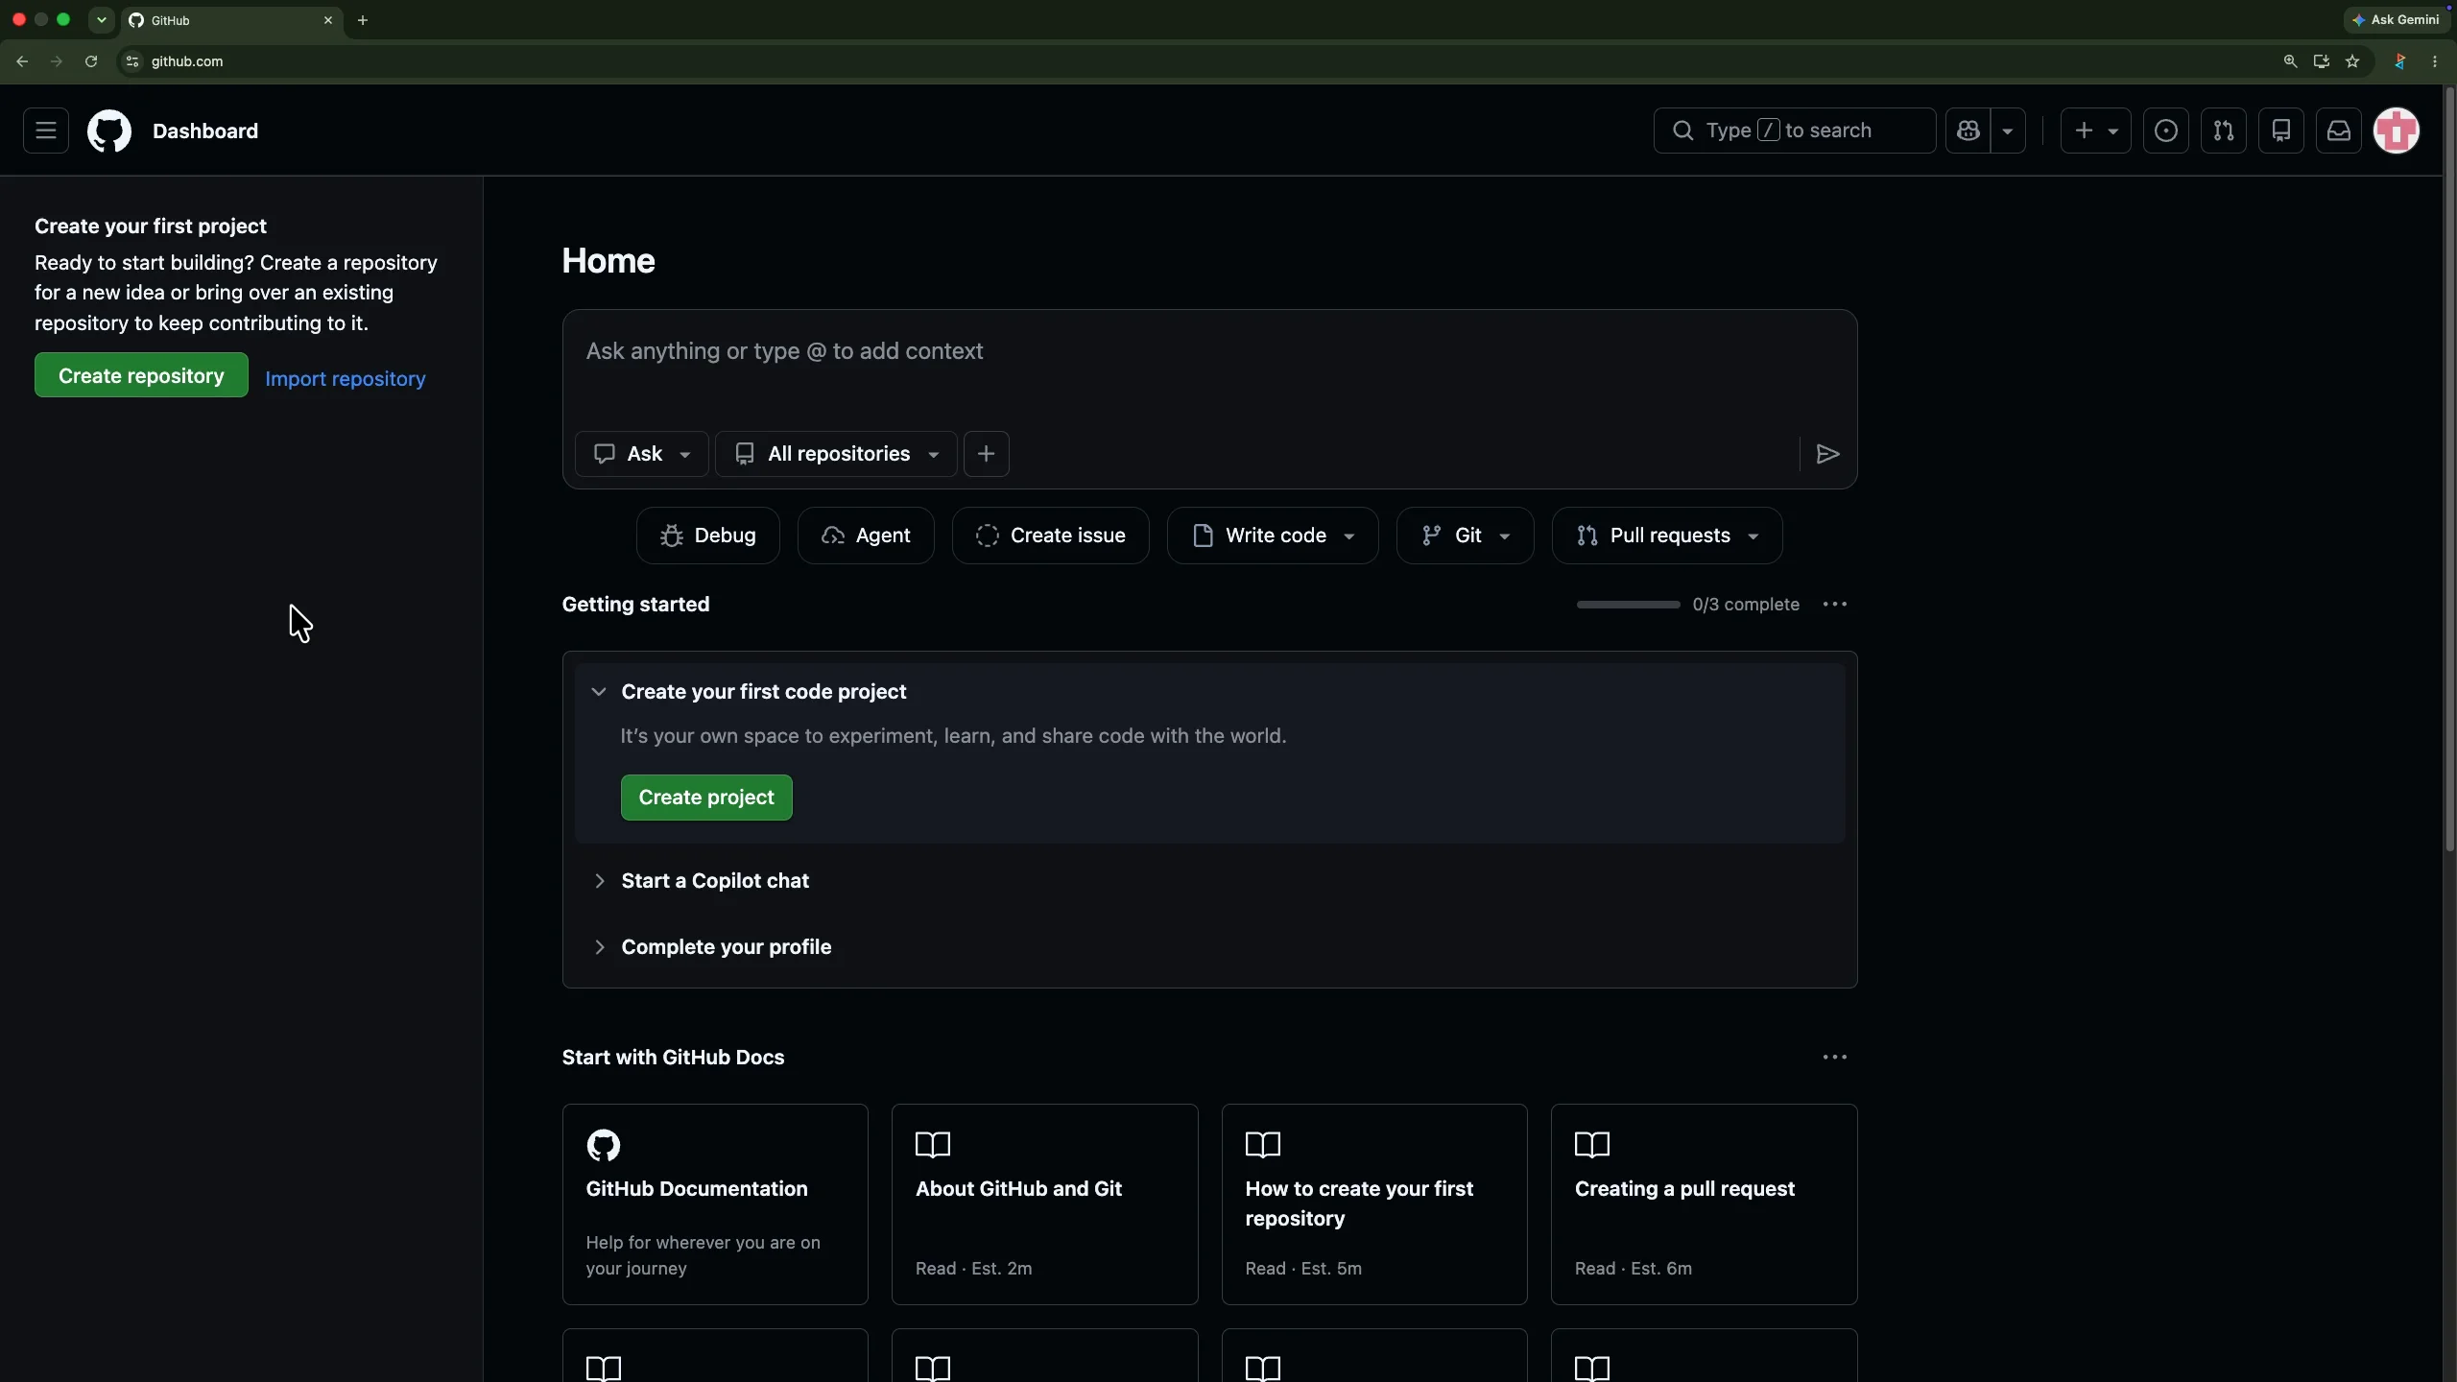Open How to create your first repository card
The height and width of the screenshot is (1382, 2457).
(x=1374, y=1204)
